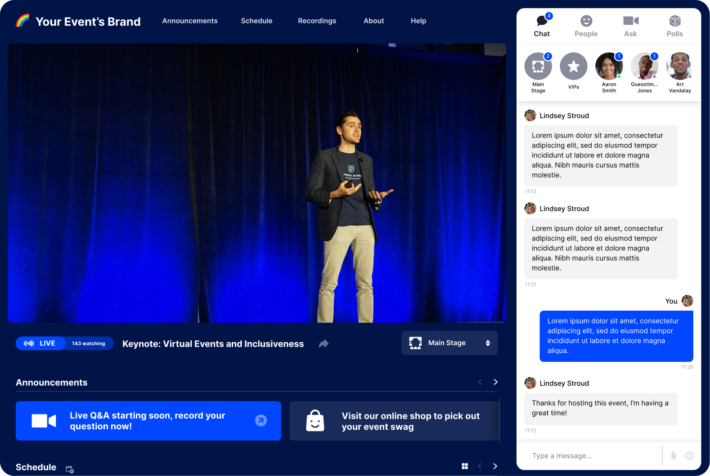The image size is (710, 476).
Task: Visit the online shop announcement card
Action: pyautogui.click(x=395, y=421)
